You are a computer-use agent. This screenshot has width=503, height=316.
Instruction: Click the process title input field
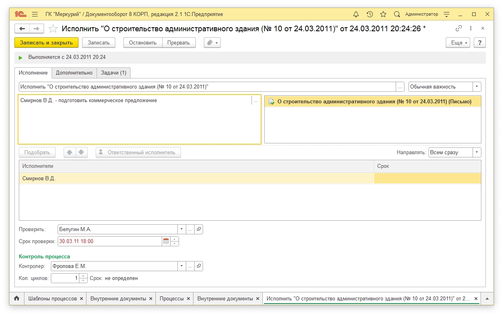(x=207, y=87)
